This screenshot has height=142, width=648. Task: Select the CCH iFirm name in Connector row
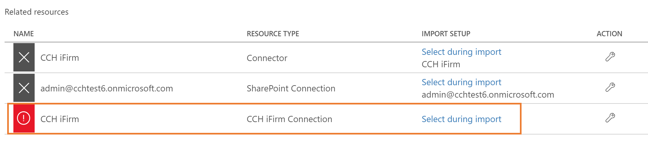(59, 58)
